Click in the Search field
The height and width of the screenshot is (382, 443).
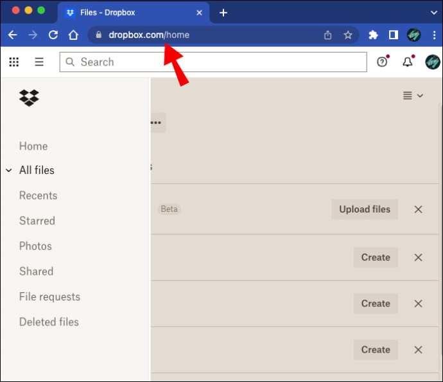[x=213, y=62]
